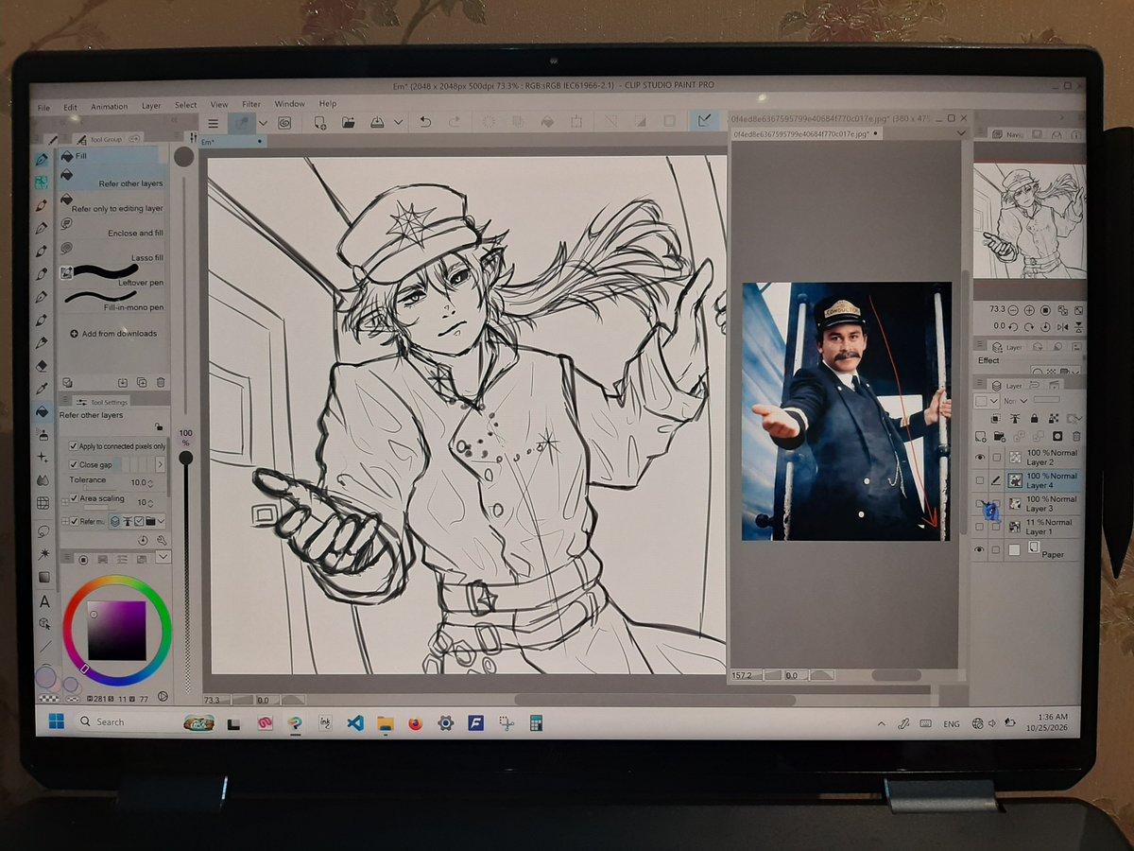
Task: Click Add from downloads
Action: [112, 333]
